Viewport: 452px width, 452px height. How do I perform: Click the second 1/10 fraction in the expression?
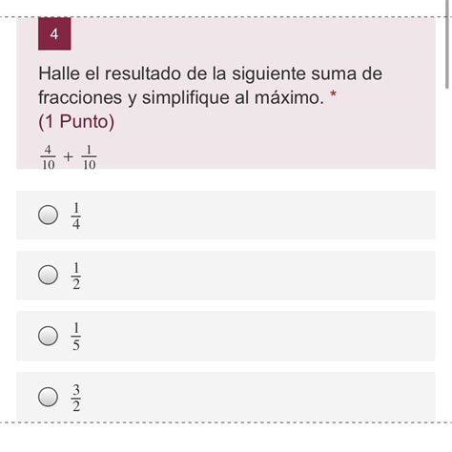(x=89, y=157)
